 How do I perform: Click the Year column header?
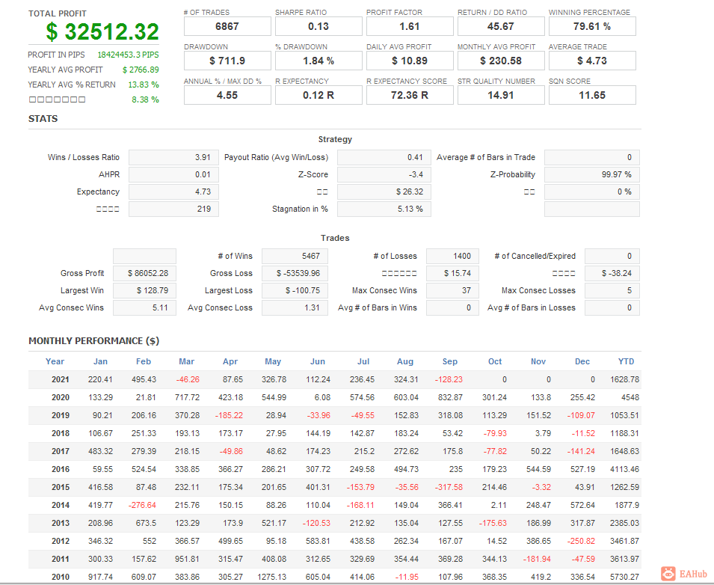pos(55,361)
